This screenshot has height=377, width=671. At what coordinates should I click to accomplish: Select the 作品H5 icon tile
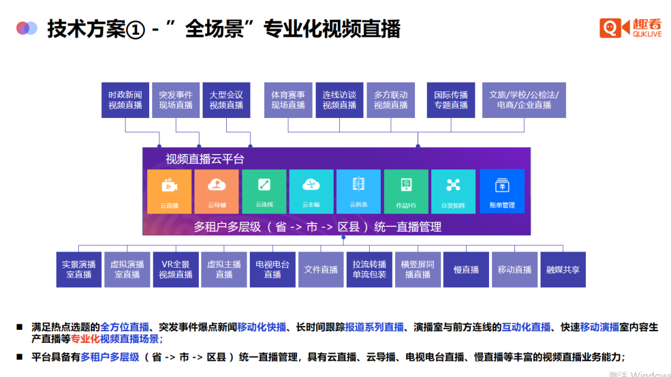pos(406,191)
